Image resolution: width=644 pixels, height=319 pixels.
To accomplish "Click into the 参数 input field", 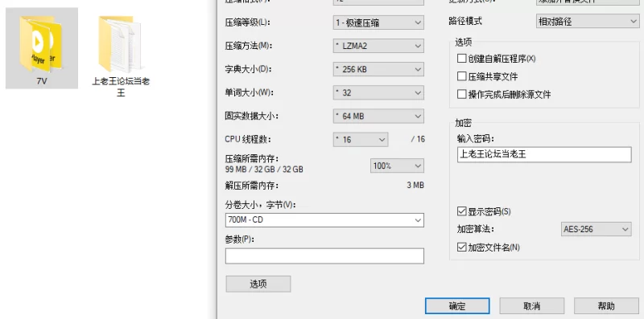I will click(324, 256).
